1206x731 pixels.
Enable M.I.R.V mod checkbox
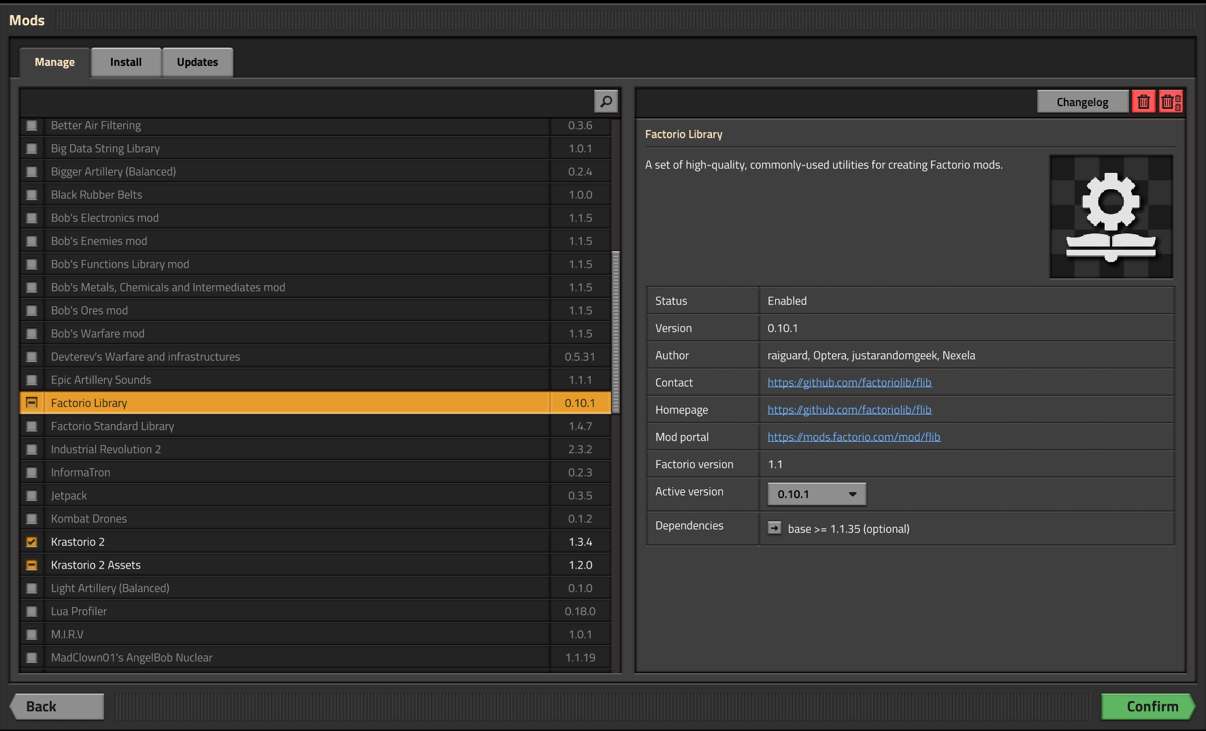coord(31,634)
